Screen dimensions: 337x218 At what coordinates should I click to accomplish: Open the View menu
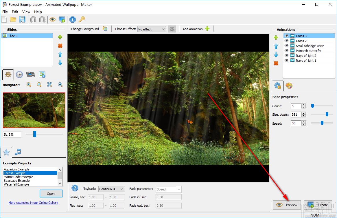(26, 12)
